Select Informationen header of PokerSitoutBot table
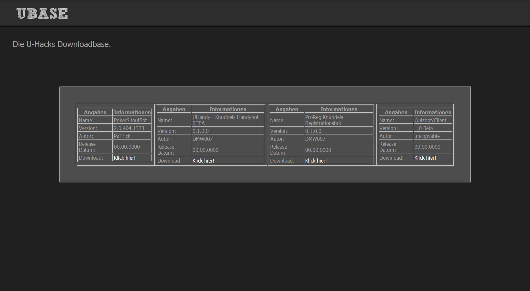The image size is (530, 291). pos(132,112)
